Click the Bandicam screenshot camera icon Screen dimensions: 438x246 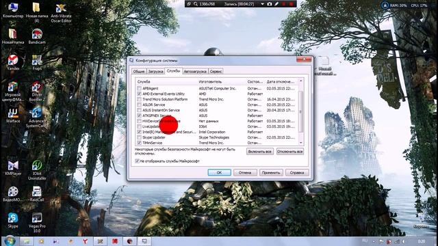[269, 4]
